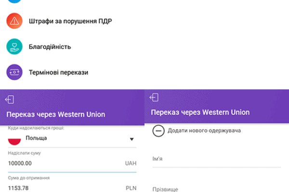The image size is (289, 192).
Task: Click the teal charity heart icon
Action: (14, 47)
